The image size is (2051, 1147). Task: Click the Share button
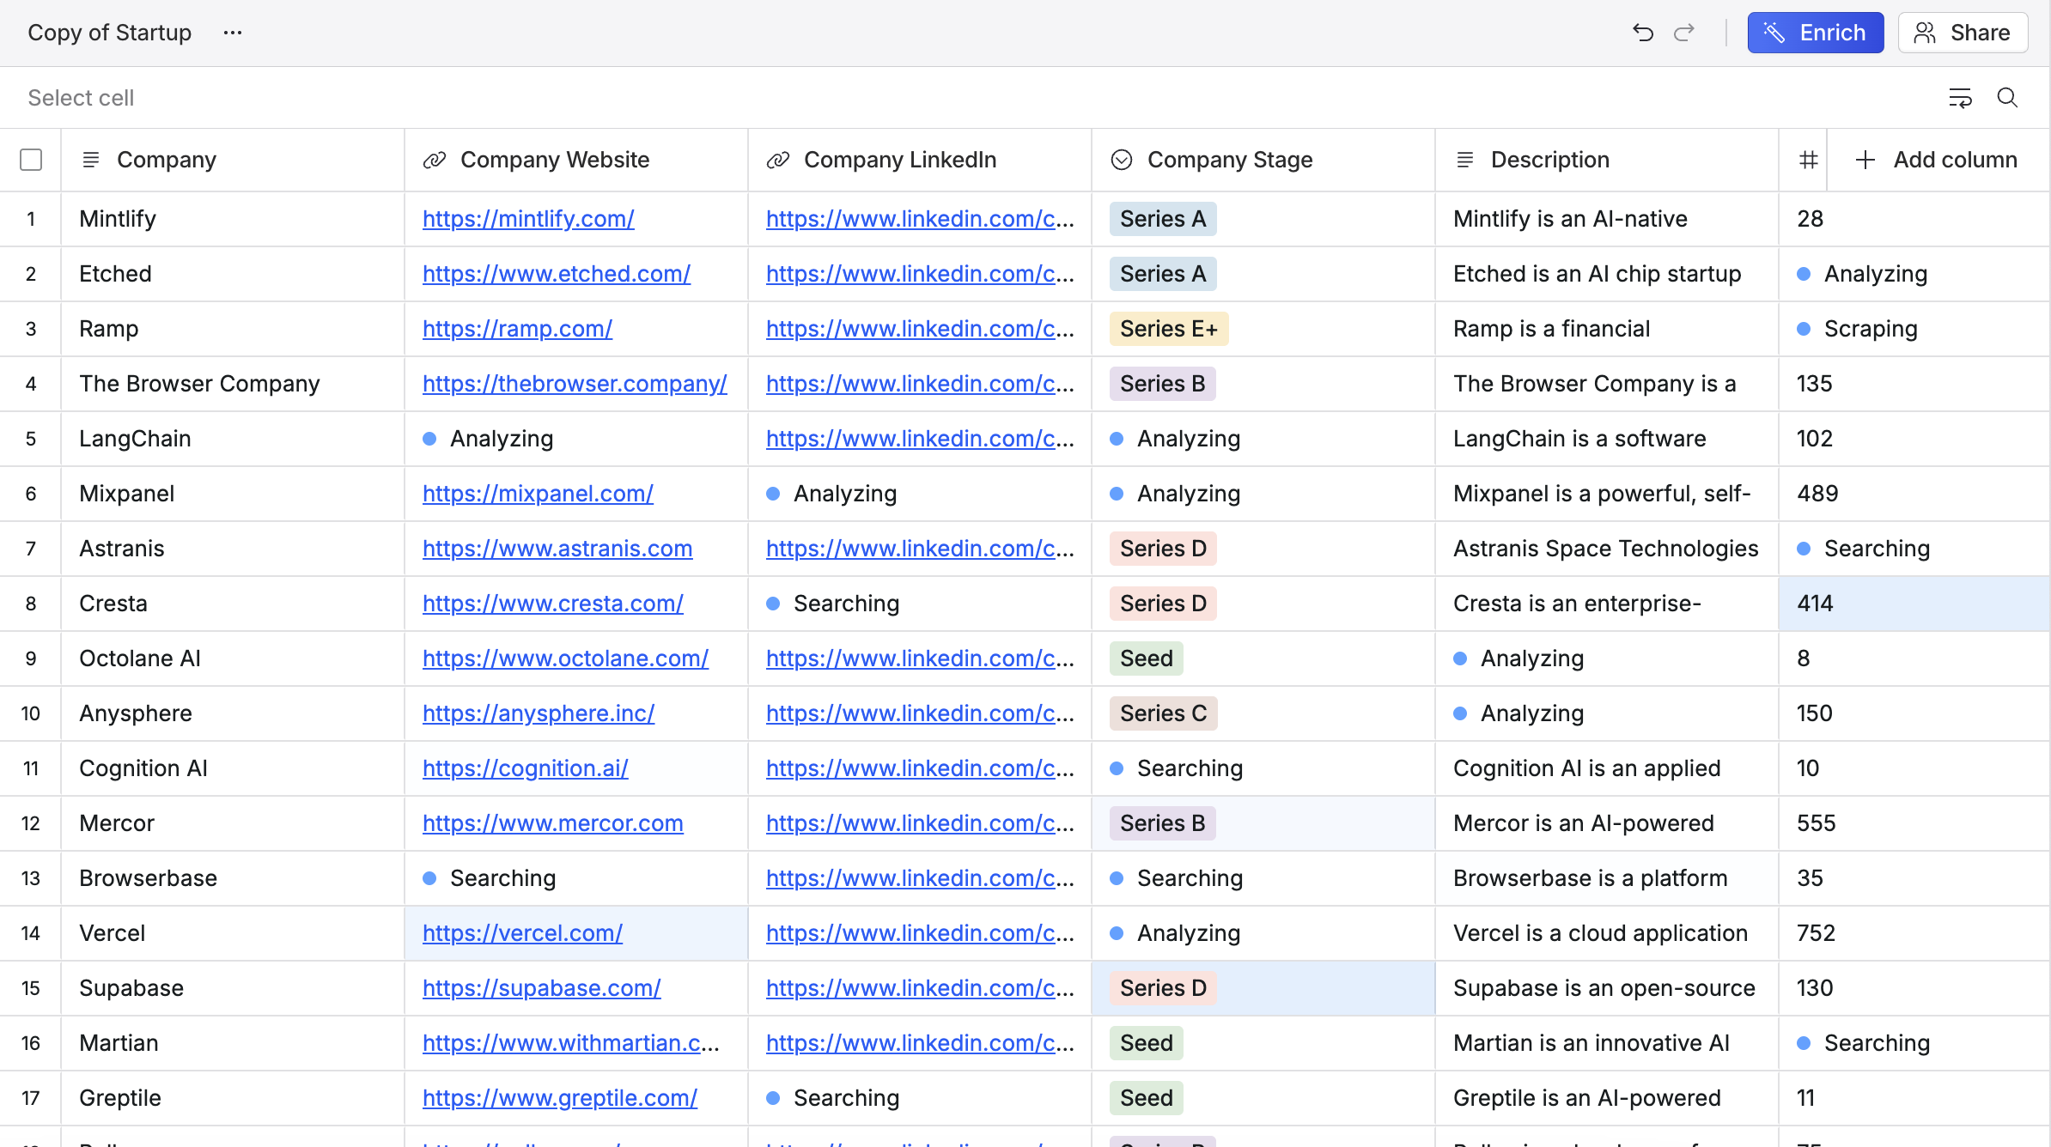click(1963, 33)
